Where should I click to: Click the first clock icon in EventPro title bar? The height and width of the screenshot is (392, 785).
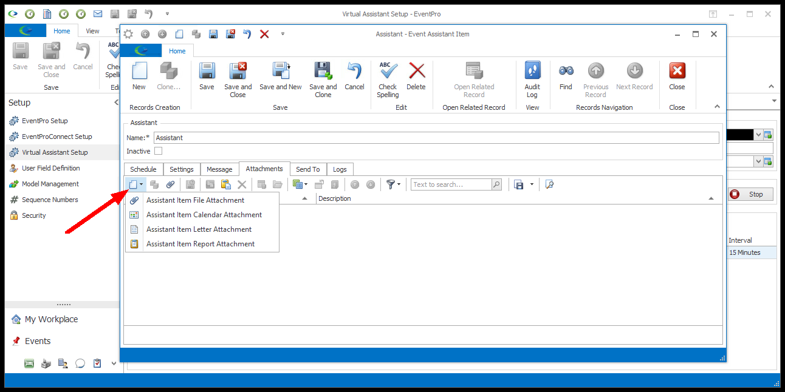(30, 13)
